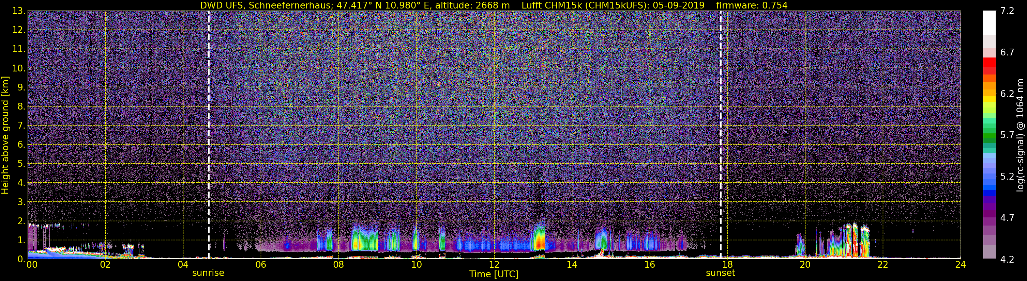The width and height of the screenshot is (1027, 281).
Task: Click the height axis tick "6."
Action: (21, 145)
